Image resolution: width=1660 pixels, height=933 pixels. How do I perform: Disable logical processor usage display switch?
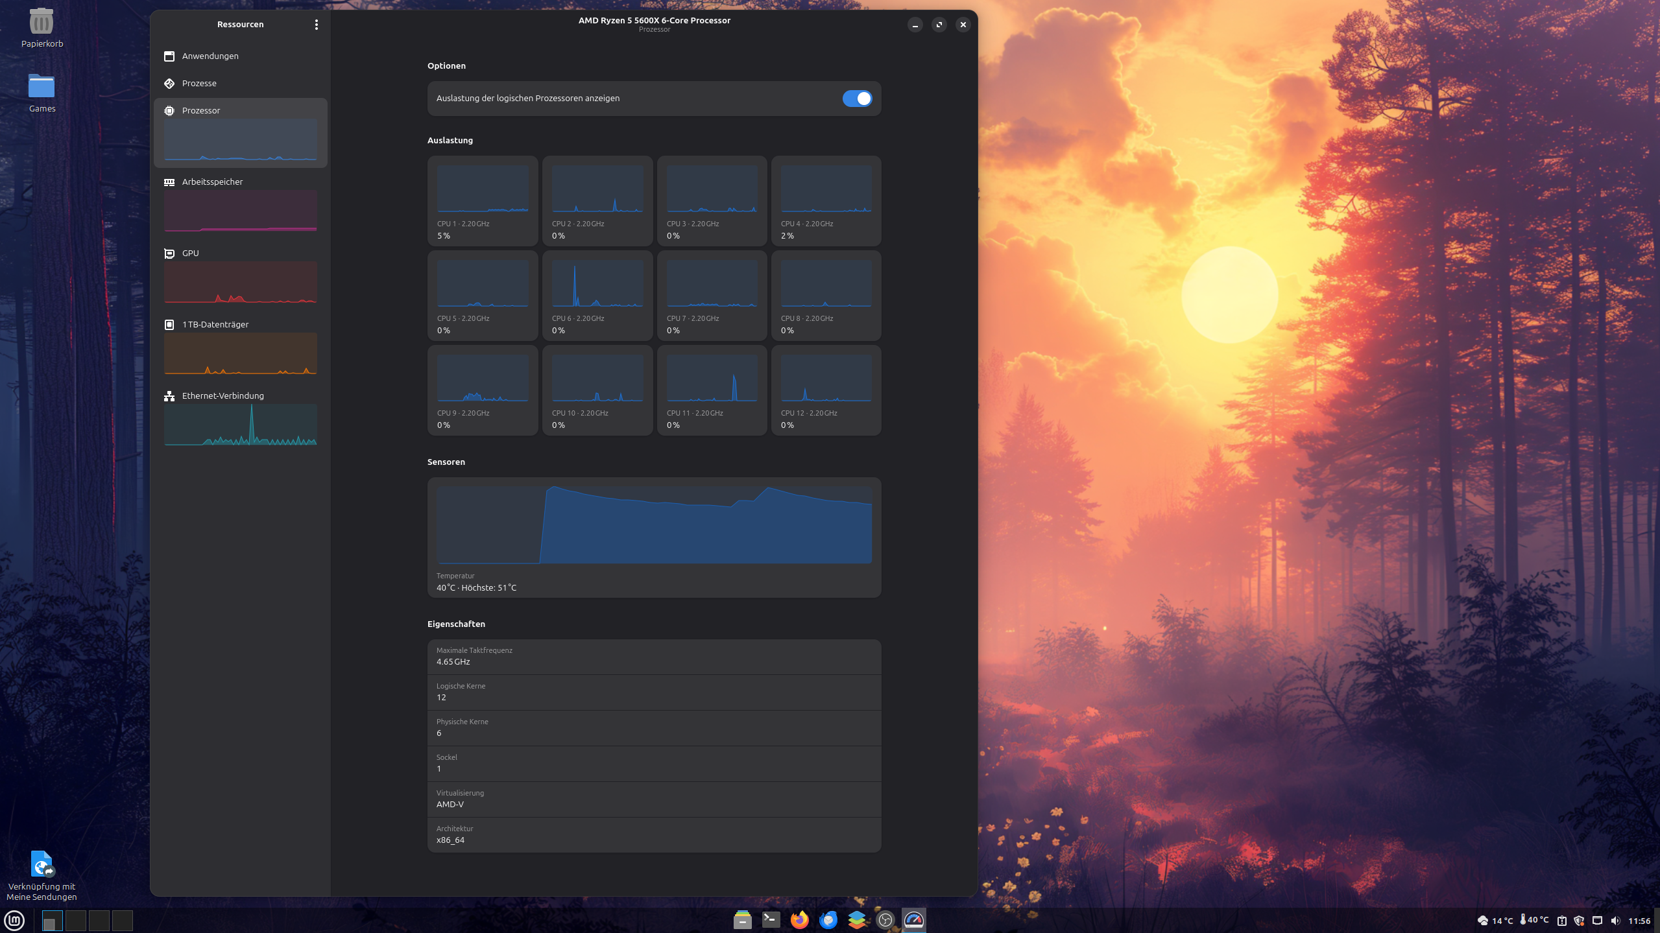(x=857, y=99)
